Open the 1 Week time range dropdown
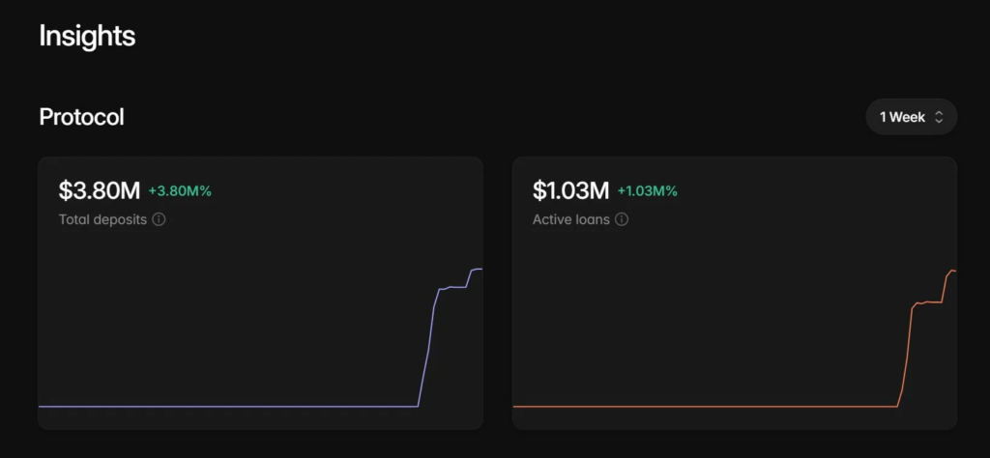This screenshot has height=458, width=990. (911, 117)
